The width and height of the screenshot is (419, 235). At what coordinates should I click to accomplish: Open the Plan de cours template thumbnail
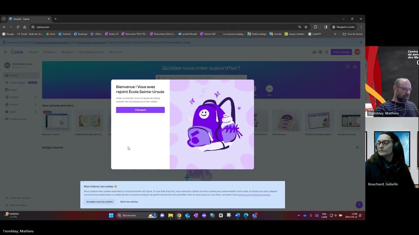pos(286,121)
